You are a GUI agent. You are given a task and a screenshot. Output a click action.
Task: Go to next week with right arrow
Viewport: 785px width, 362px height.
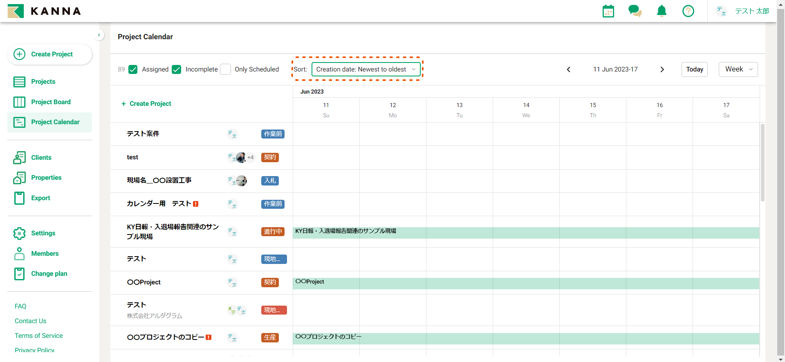662,69
